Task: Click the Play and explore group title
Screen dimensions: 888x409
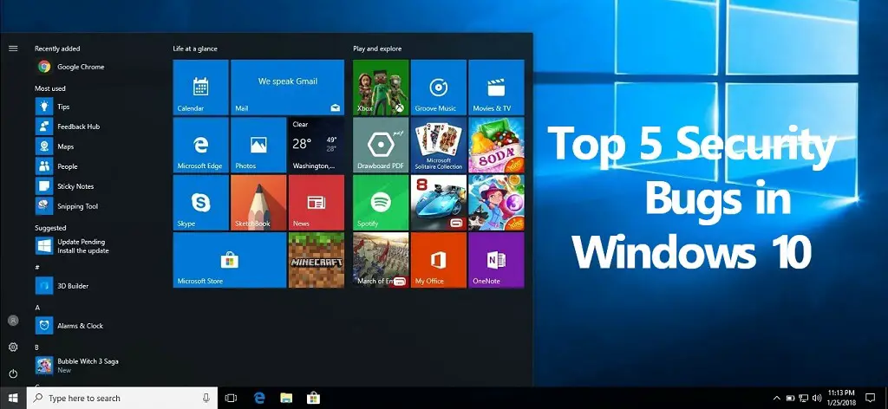Action: click(x=377, y=49)
